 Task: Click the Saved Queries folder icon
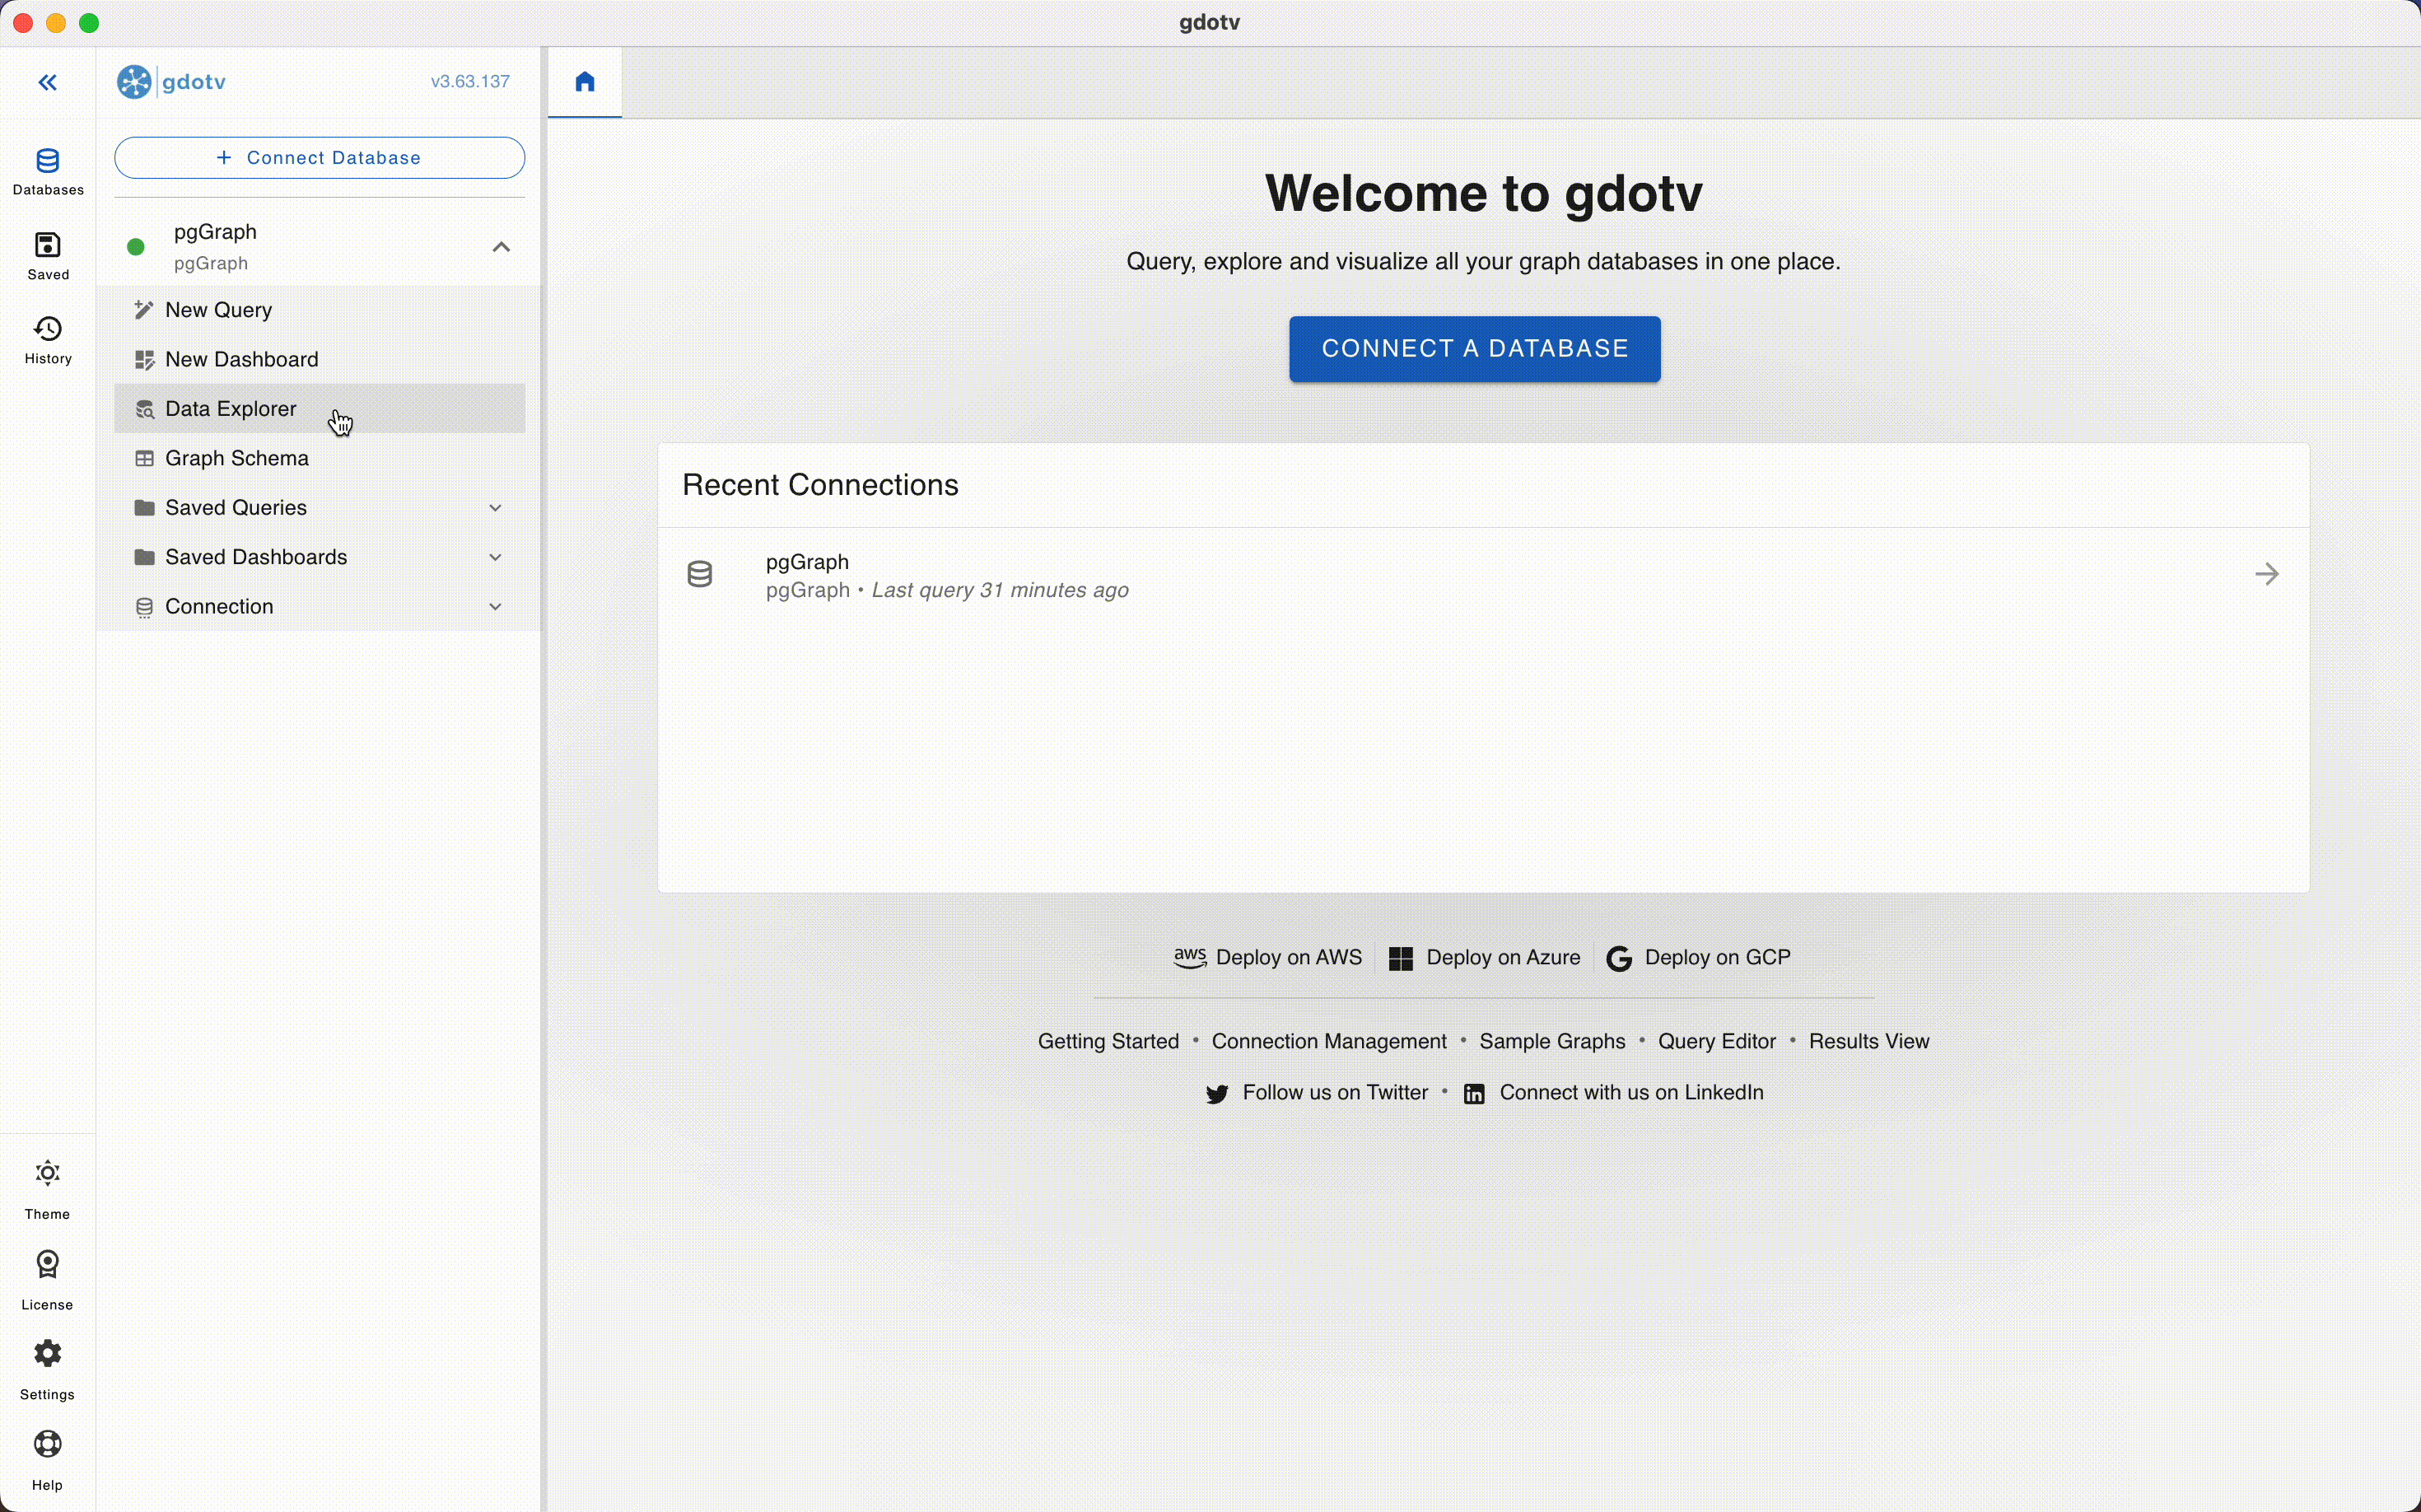(144, 508)
